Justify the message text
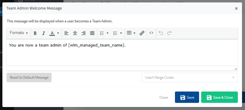The height and width of the screenshot is (110, 245). coord(92,33)
